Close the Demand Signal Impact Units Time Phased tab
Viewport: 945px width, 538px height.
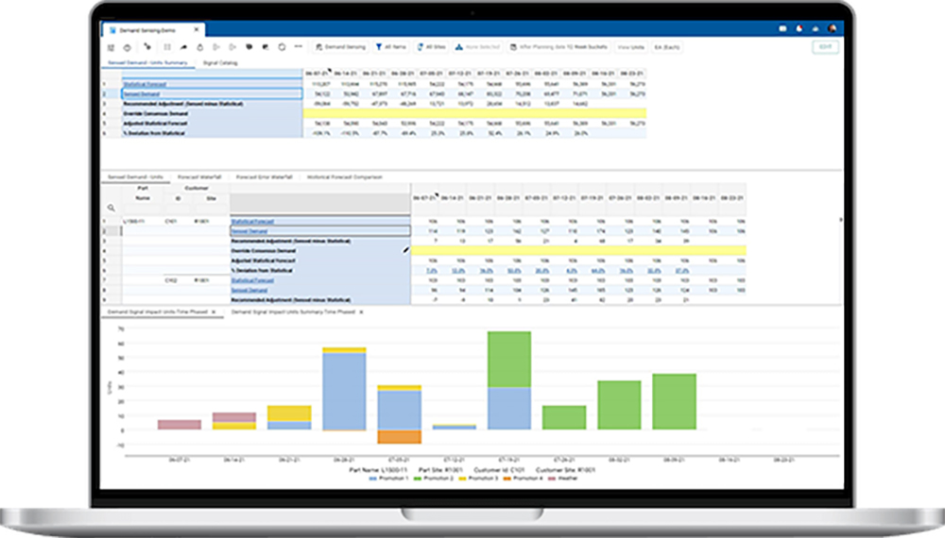tap(213, 311)
